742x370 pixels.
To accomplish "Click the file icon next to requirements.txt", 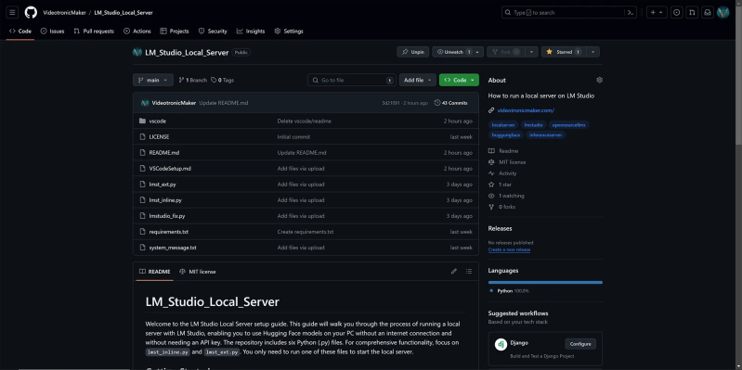I will tap(142, 232).
